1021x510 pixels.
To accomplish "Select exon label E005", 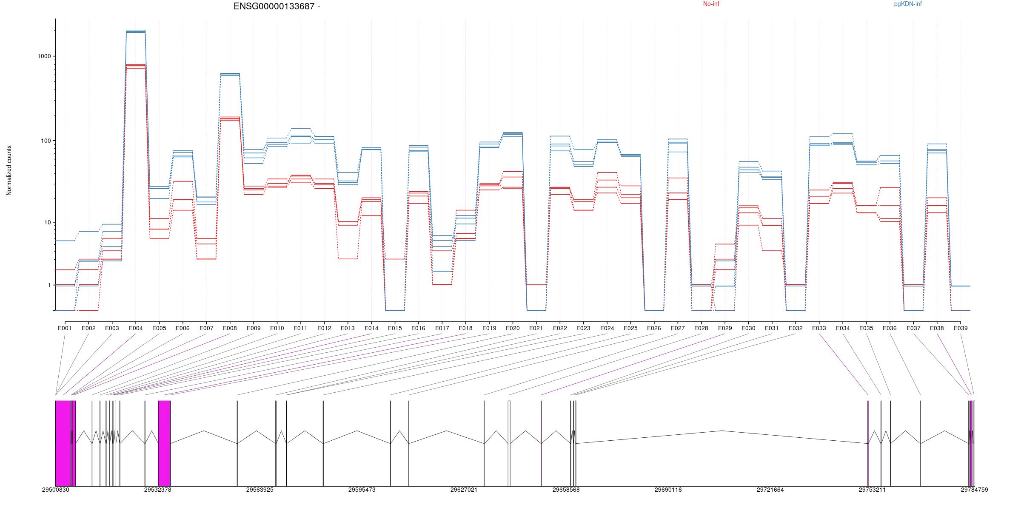I will point(159,328).
